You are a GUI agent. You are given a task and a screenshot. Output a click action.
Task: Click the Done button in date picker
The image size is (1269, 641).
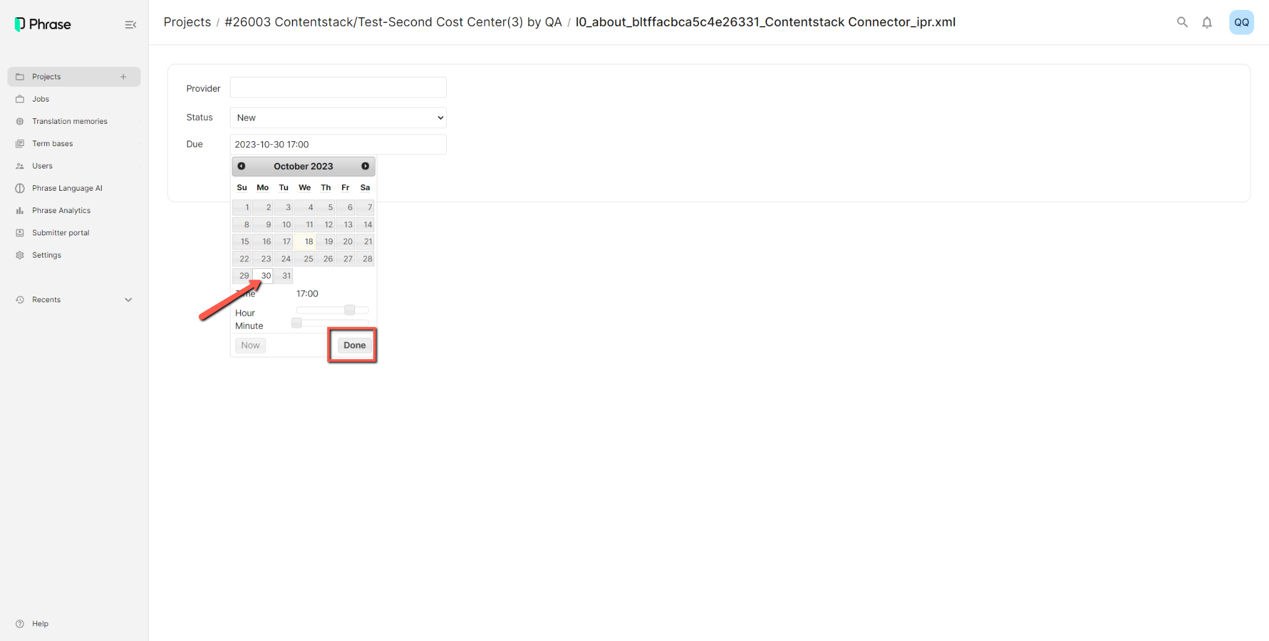tap(354, 345)
